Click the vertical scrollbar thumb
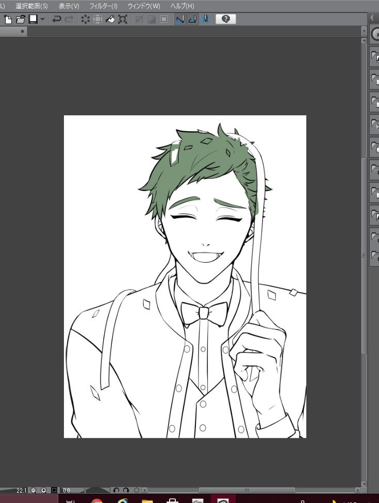 (x=364, y=256)
